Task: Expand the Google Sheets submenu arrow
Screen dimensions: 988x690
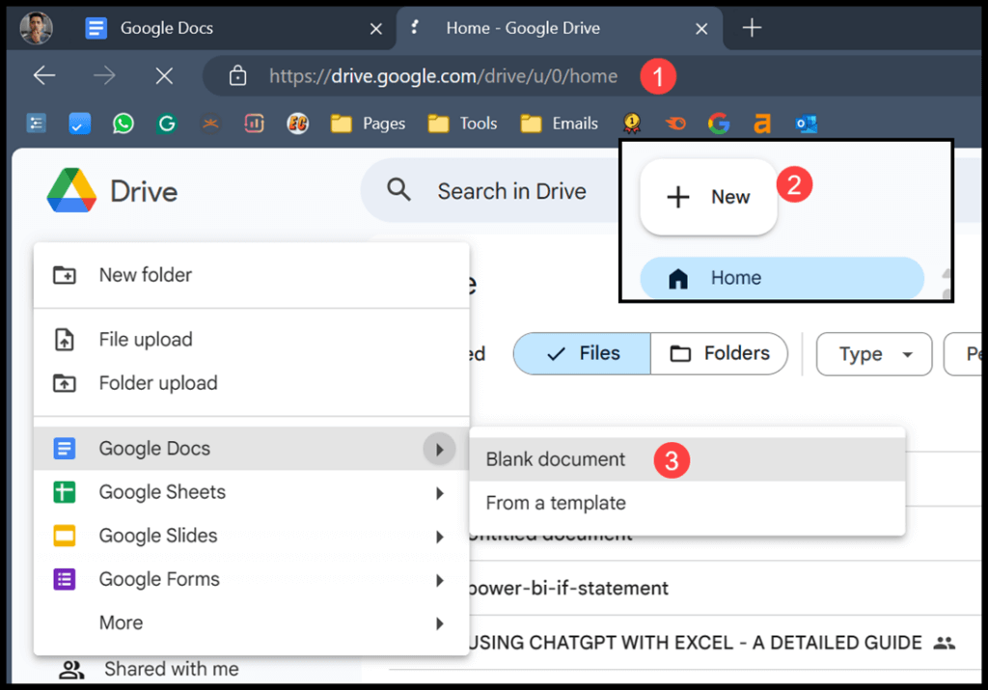Action: coord(440,493)
